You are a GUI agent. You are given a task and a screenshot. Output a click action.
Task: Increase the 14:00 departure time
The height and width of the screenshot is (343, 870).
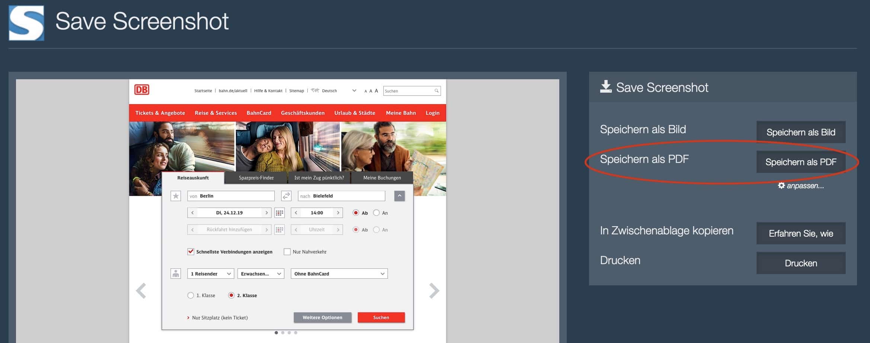tap(338, 213)
